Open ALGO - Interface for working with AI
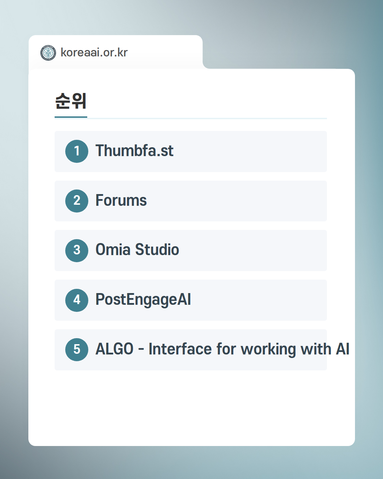Screen dimensions: 383x479 point(222,349)
